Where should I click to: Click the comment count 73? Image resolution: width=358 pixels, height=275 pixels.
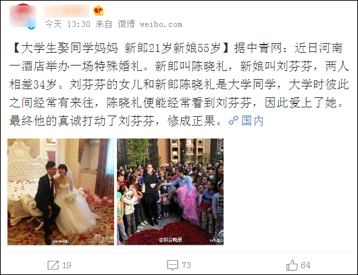(x=186, y=265)
